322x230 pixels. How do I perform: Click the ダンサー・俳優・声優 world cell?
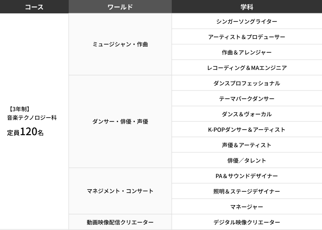click(120, 121)
